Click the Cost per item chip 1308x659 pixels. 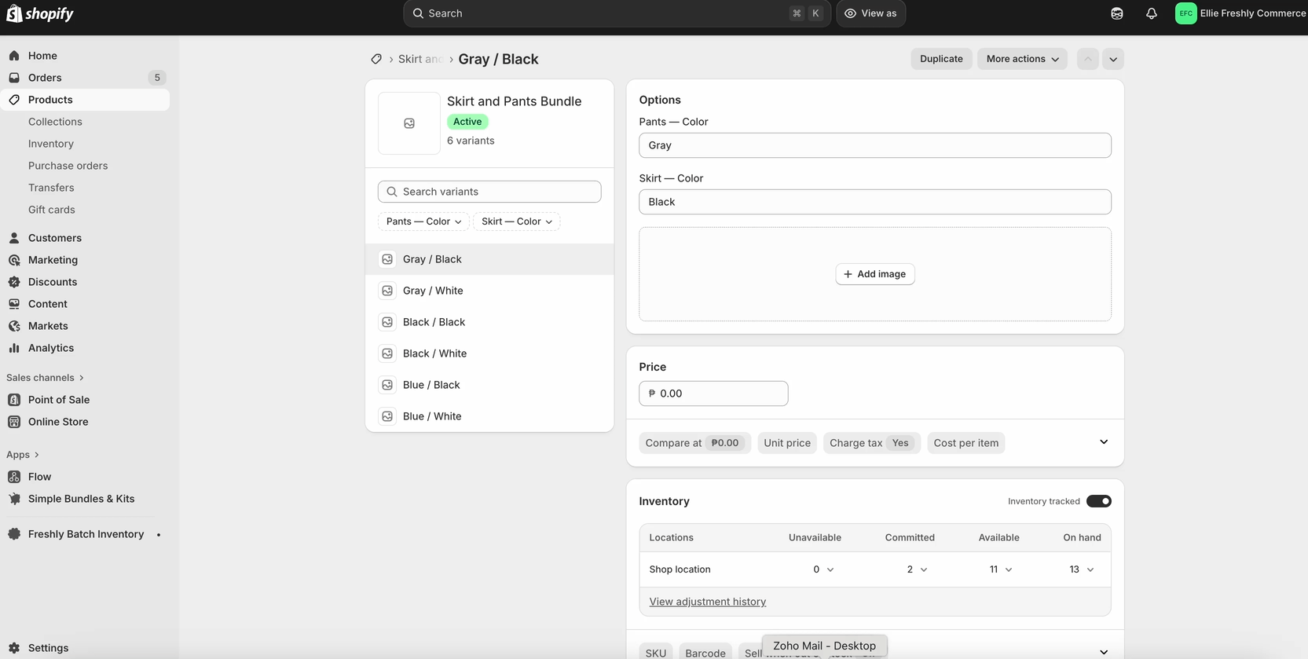coord(966,443)
